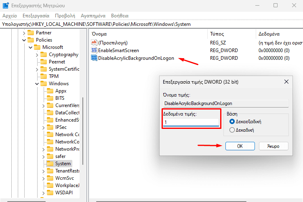This screenshot has height=202, width=303.
Task: Click the string icon of (Προεπιλογή) value
Action: tap(94, 42)
